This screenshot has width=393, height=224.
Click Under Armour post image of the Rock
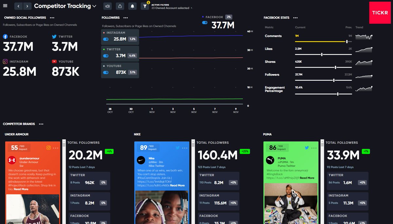pyautogui.click(x=33, y=209)
